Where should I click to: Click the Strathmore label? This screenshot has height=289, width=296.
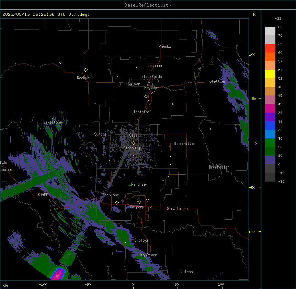(177, 209)
